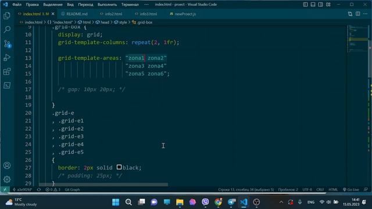Open Windows Start menu
This screenshot has width=372, height=209.
tap(116, 202)
